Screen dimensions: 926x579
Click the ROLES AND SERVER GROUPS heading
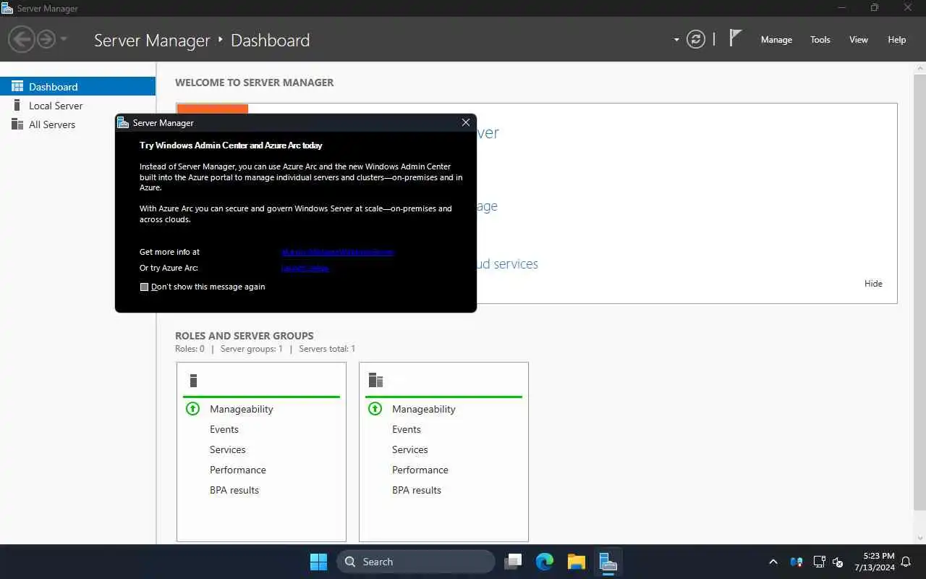pos(244,336)
